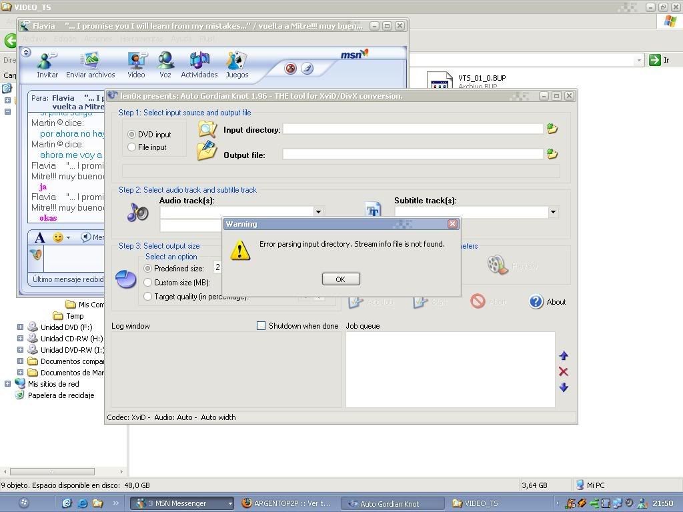Select the File input radio button
Viewport: 683px width, 512px height.
point(131,147)
